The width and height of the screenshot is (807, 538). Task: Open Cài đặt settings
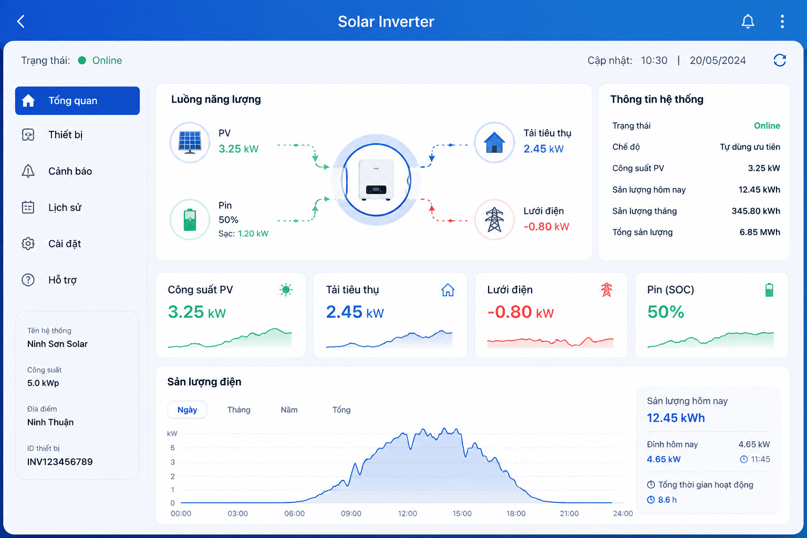77,244
